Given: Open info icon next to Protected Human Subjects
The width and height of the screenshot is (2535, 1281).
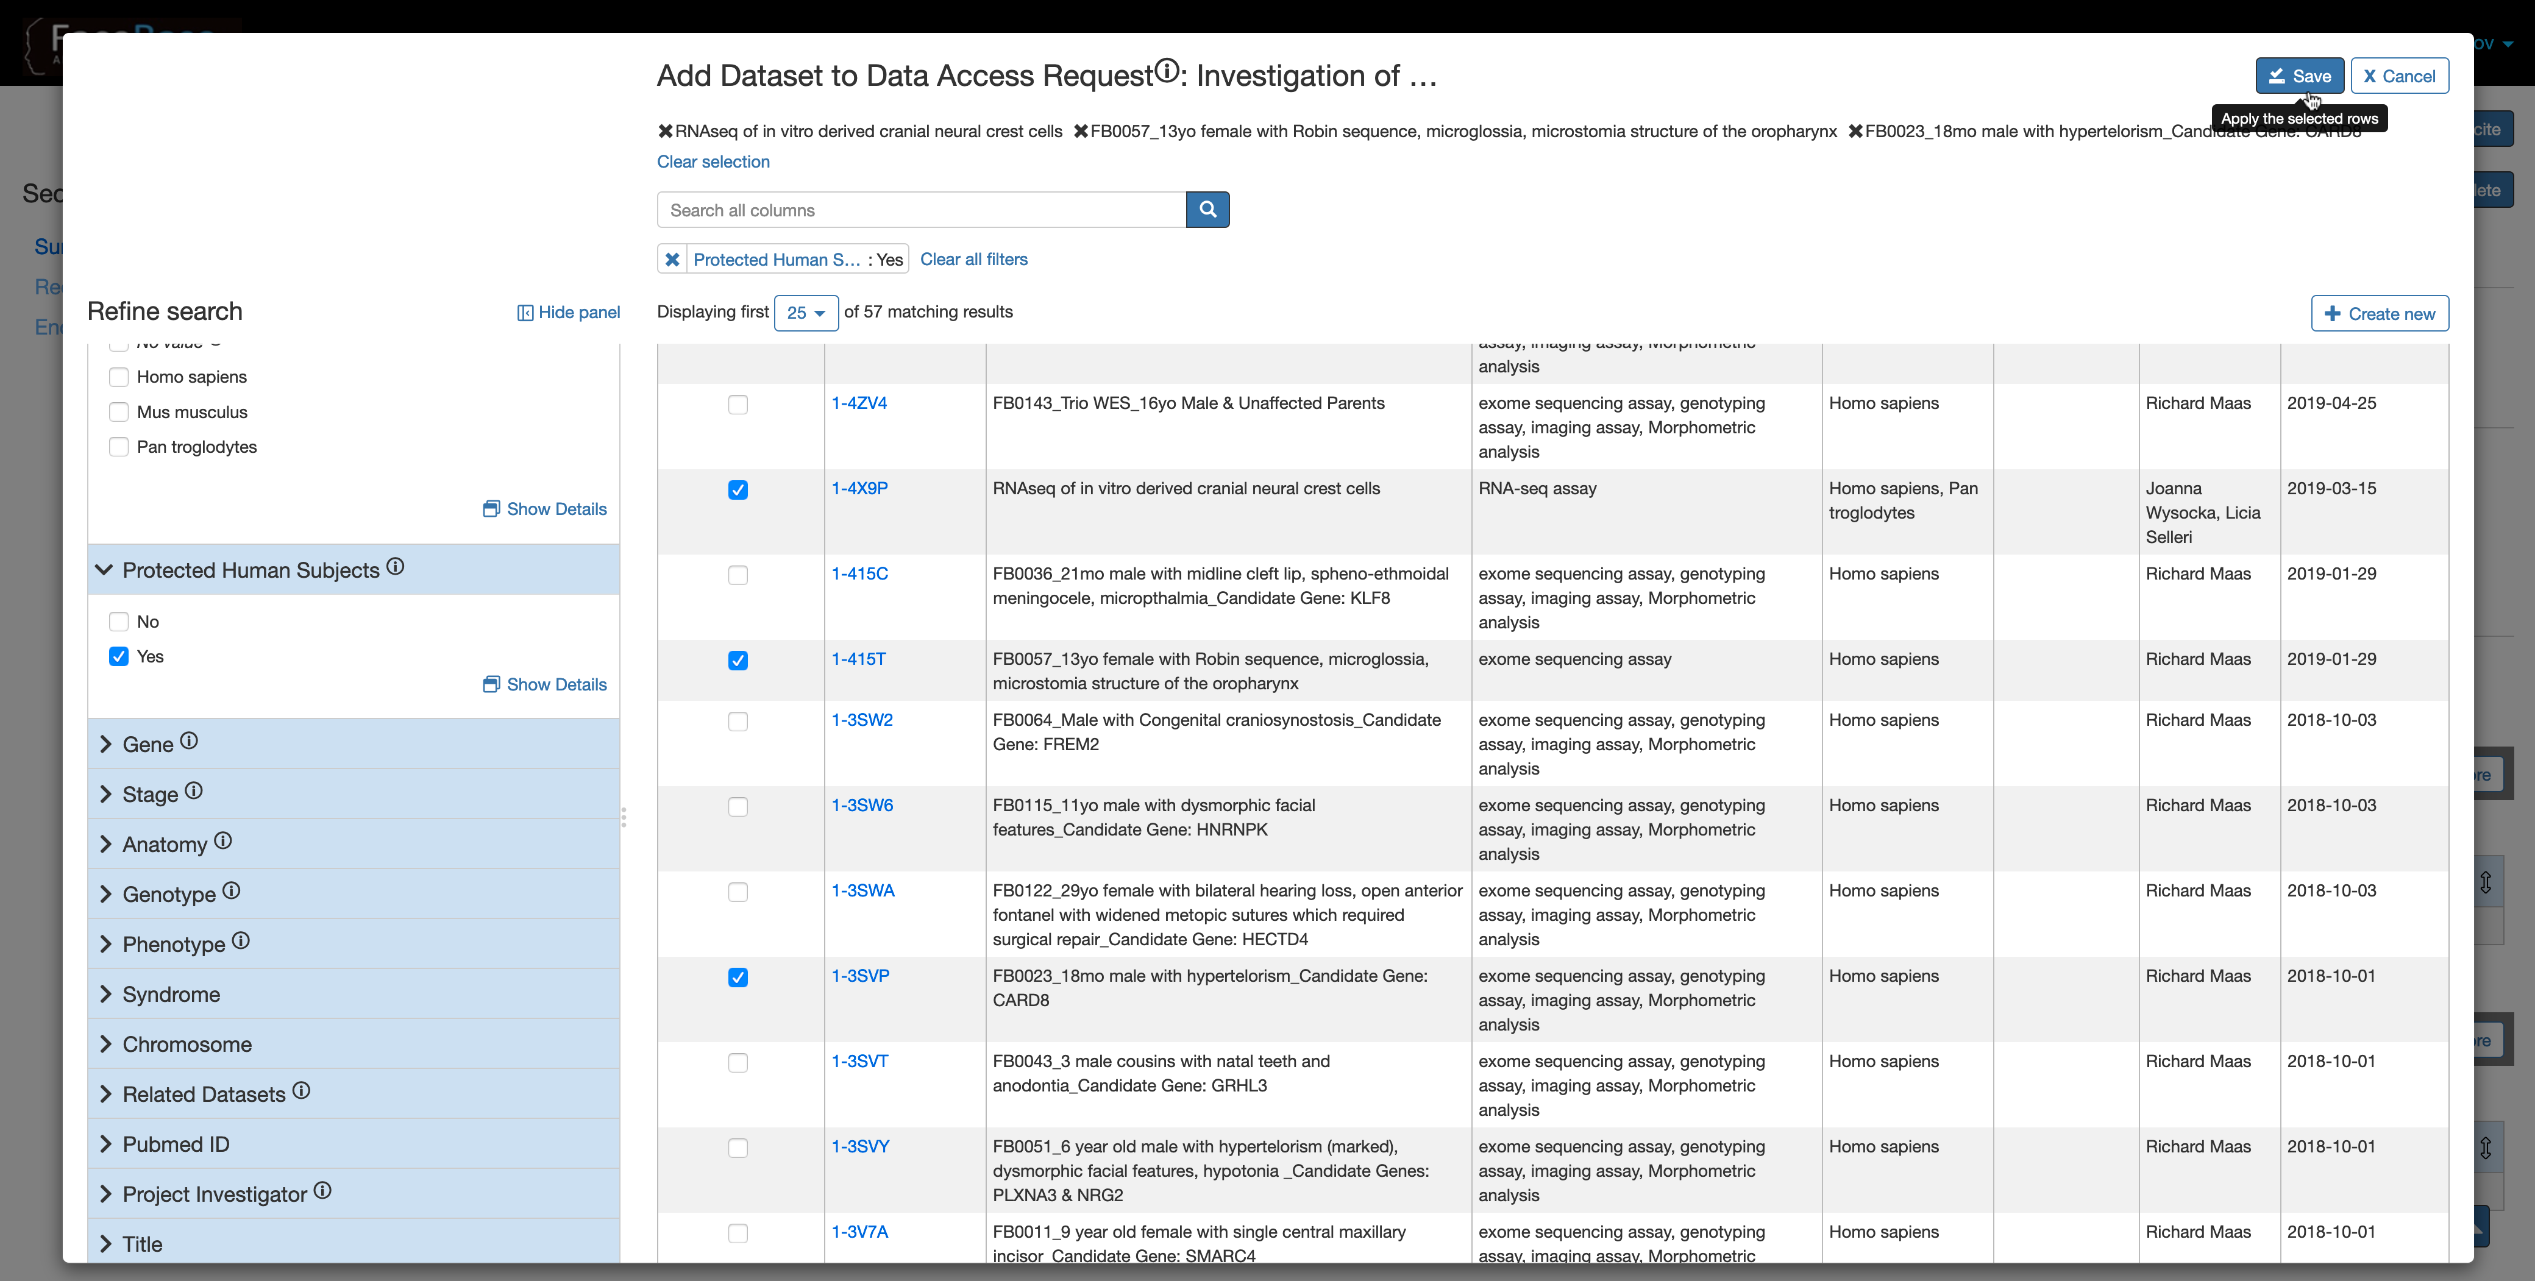Looking at the screenshot, I should coord(394,567).
